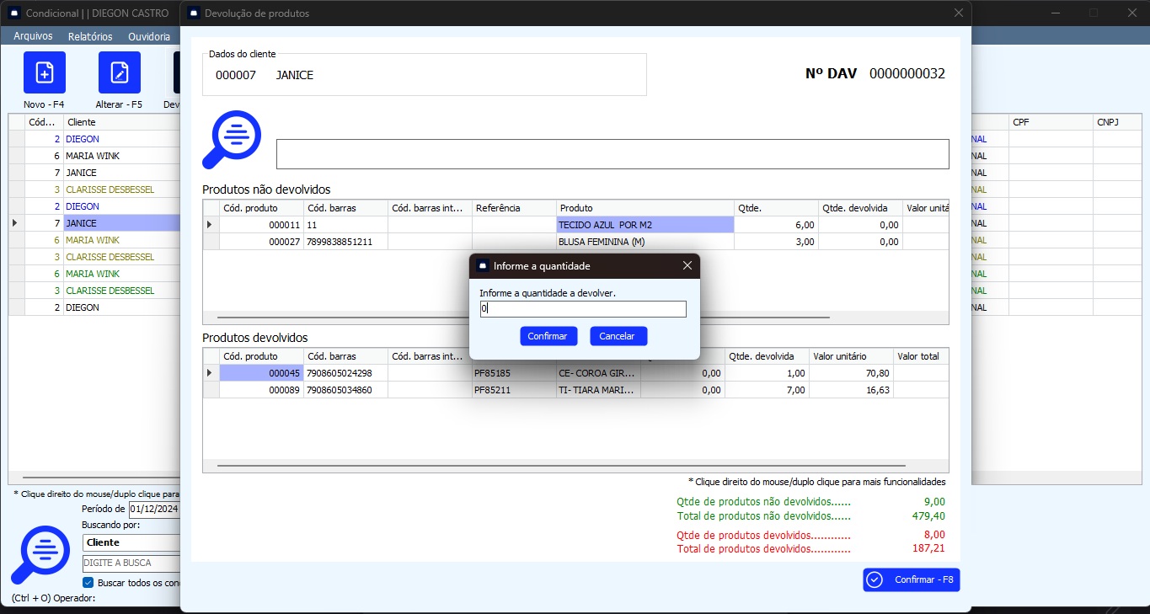Toggle the Buscar todos os condicionais checkbox

88,582
